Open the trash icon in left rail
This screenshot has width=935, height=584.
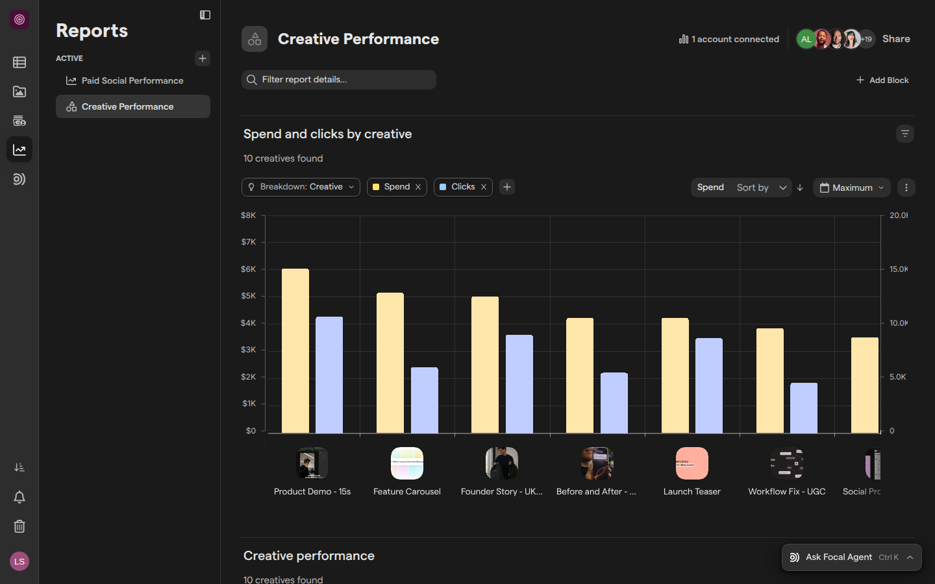pos(19,526)
